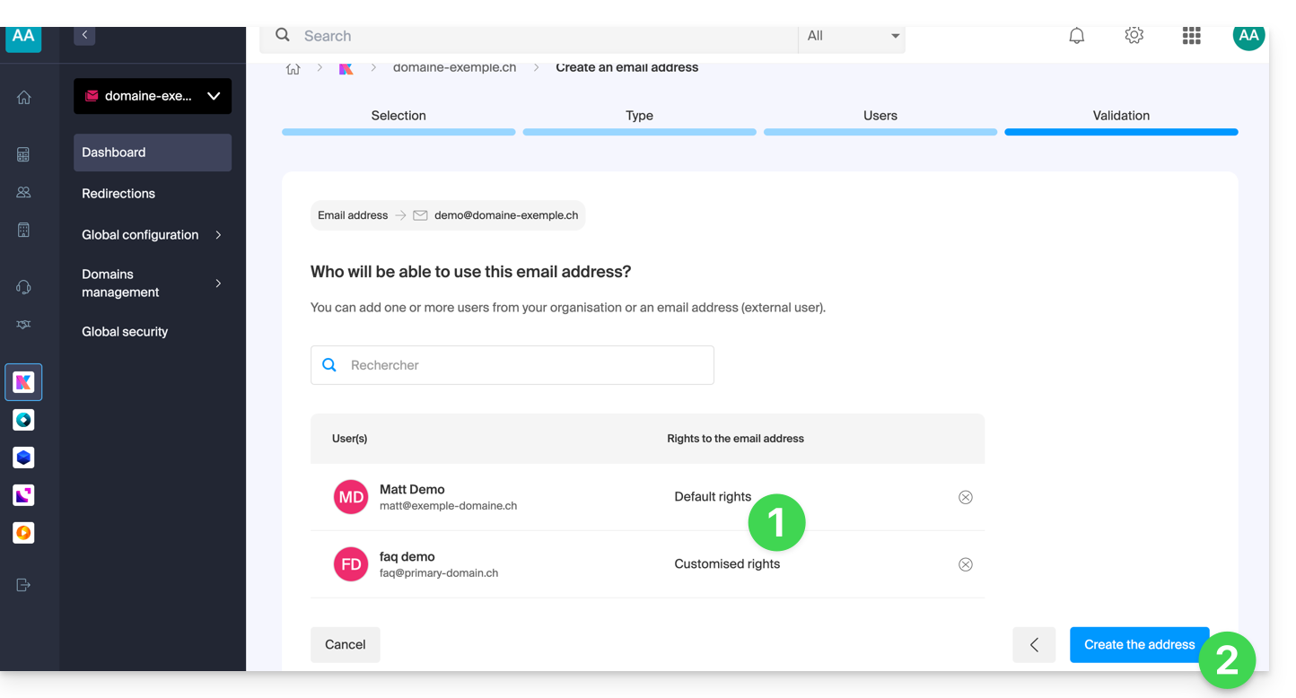This screenshot has width=1296, height=698.
Task: Open Redirections menu item
Action: 118,194
